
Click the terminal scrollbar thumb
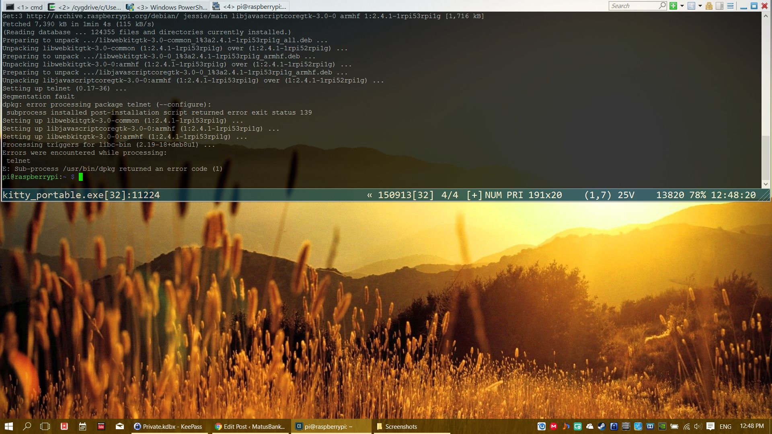(766, 158)
